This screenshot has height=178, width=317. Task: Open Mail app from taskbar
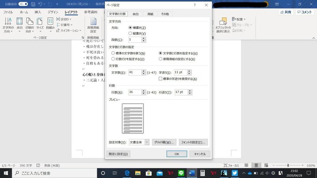[160, 173]
